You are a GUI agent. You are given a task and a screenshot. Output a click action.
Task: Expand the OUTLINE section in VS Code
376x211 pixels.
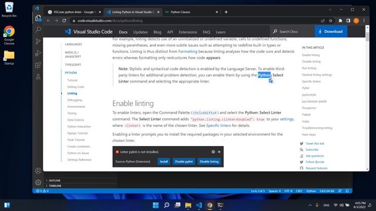55,181
